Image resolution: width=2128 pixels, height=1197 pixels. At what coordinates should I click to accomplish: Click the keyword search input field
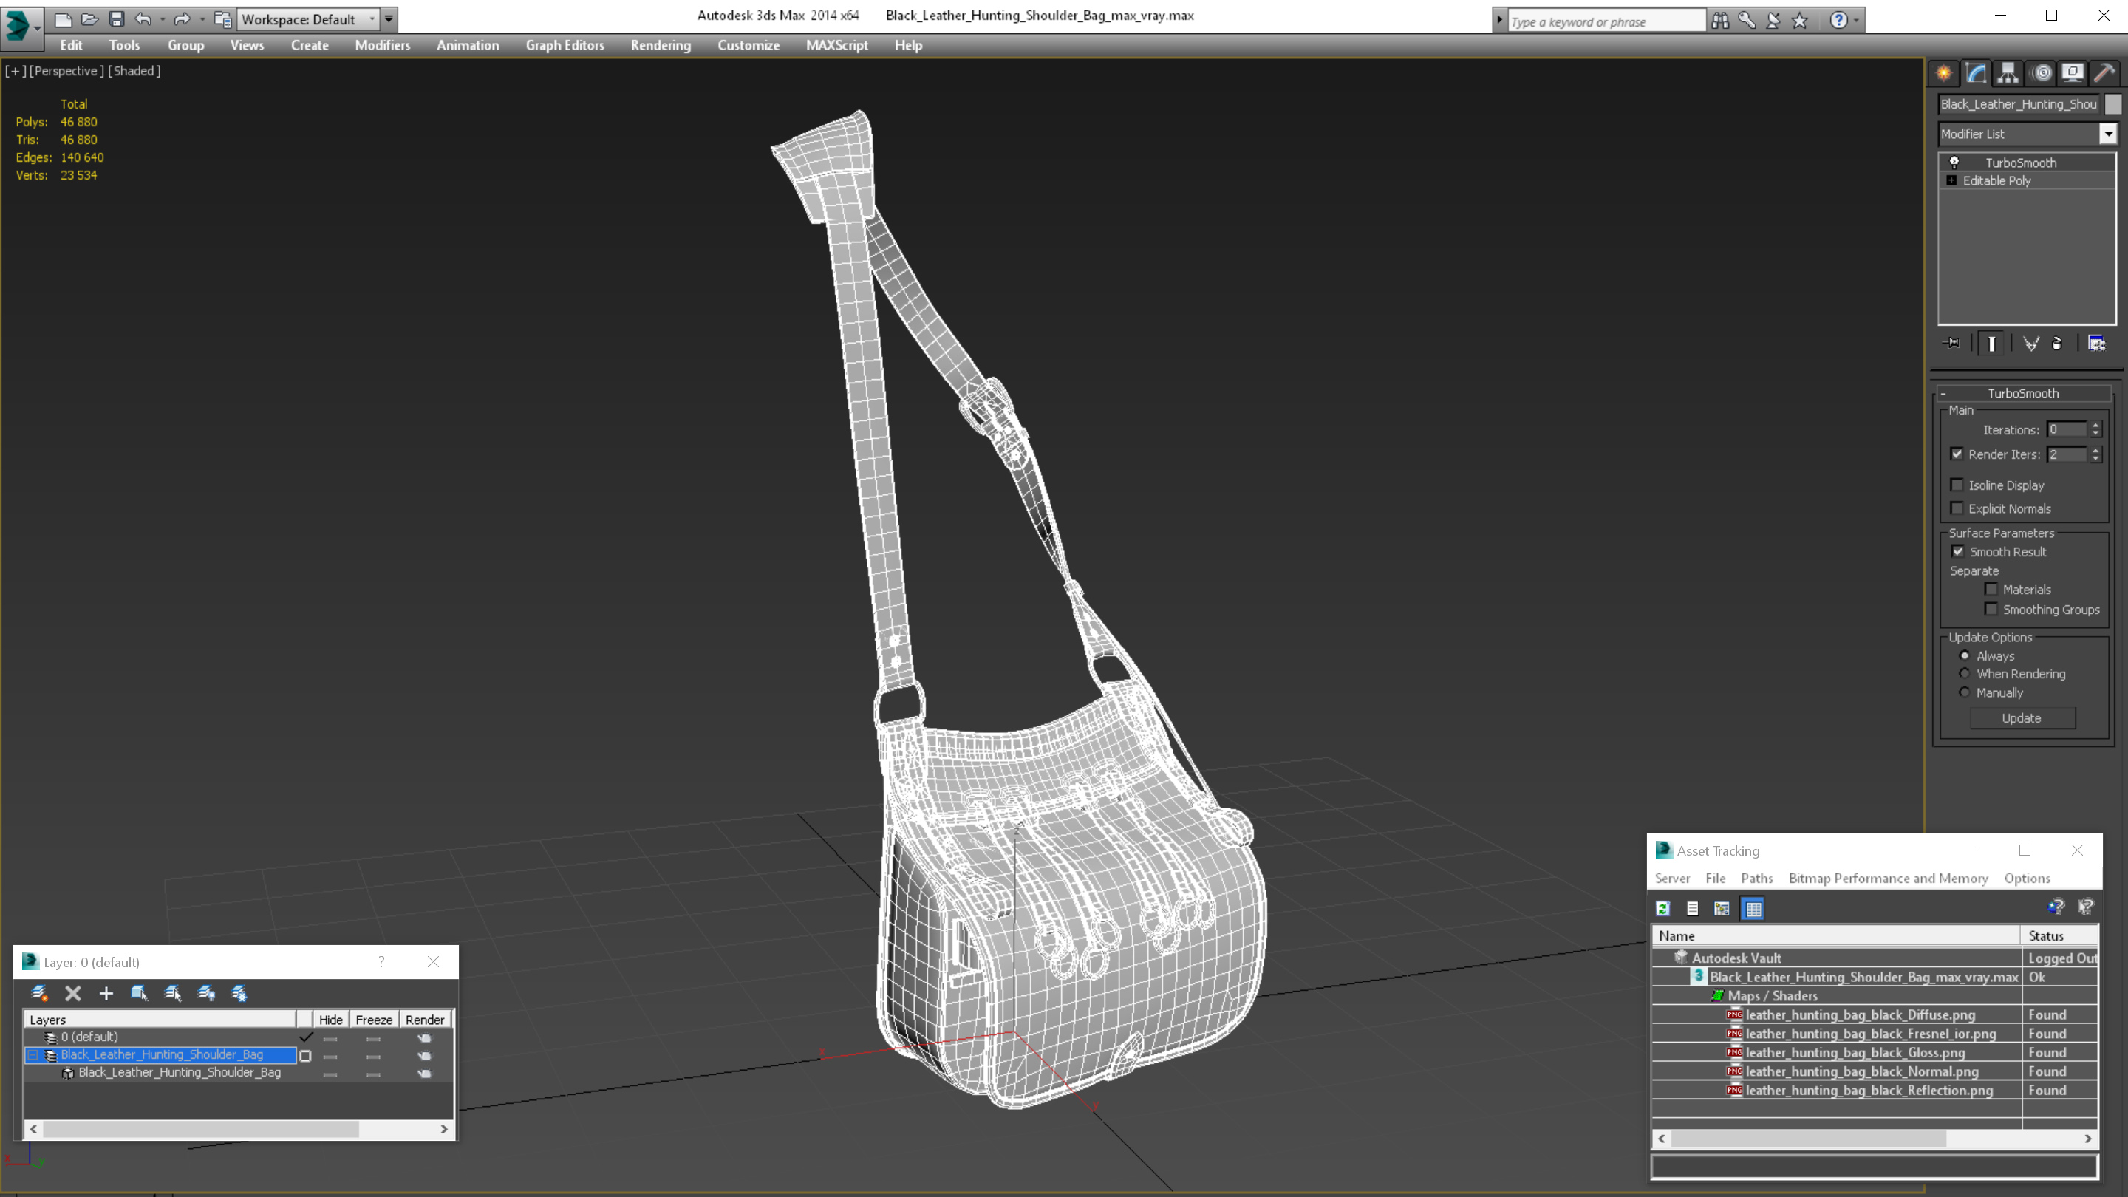[x=1607, y=21]
